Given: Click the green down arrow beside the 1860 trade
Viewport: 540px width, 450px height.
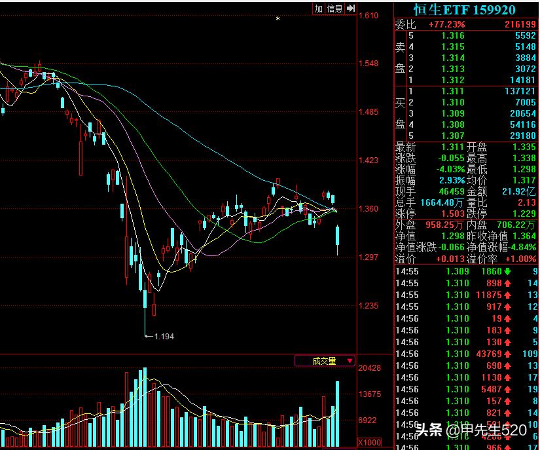Looking at the screenshot, I should 507,272.
